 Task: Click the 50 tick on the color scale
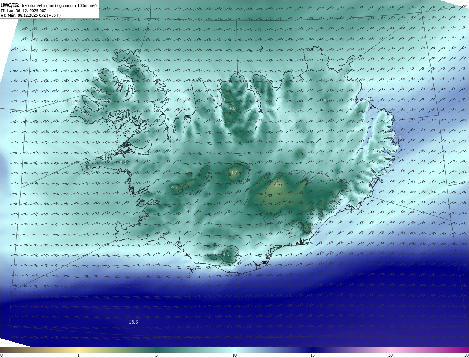[466, 355]
